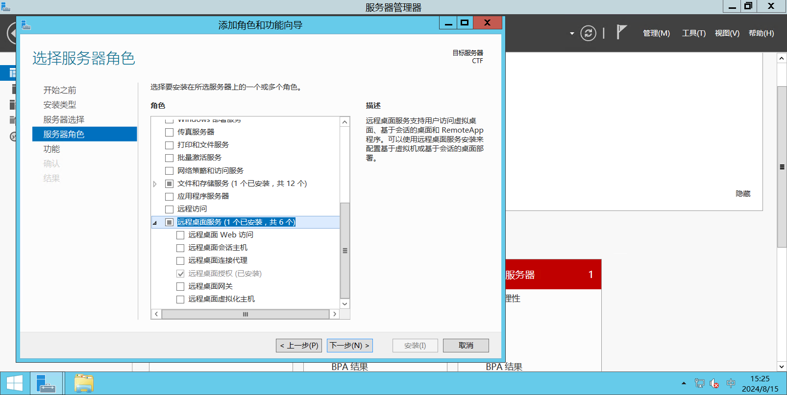Click the roles list scroll-up arrow
This screenshot has width=787, height=395.
[x=345, y=122]
